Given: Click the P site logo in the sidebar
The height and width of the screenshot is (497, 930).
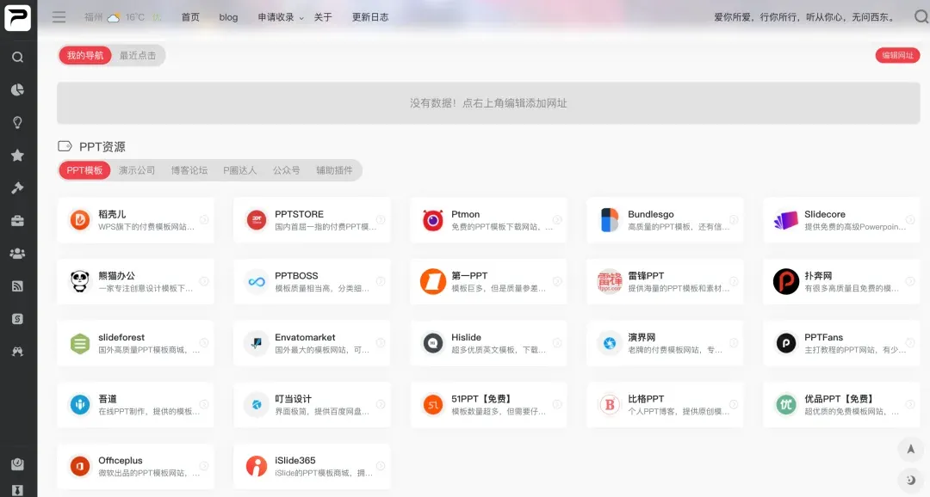Looking at the screenshot, I should point(18,17).
